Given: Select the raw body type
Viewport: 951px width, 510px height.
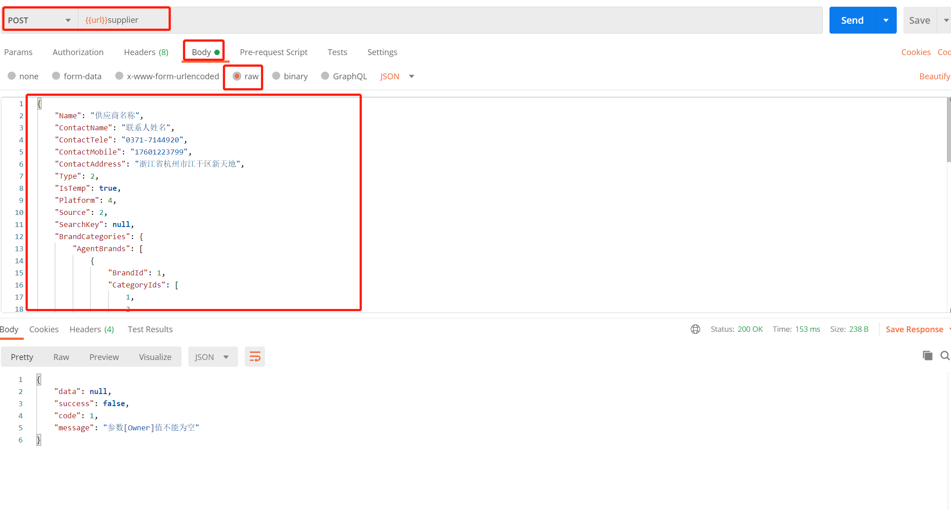Looking at the screenshot, I should click(237, 76).
